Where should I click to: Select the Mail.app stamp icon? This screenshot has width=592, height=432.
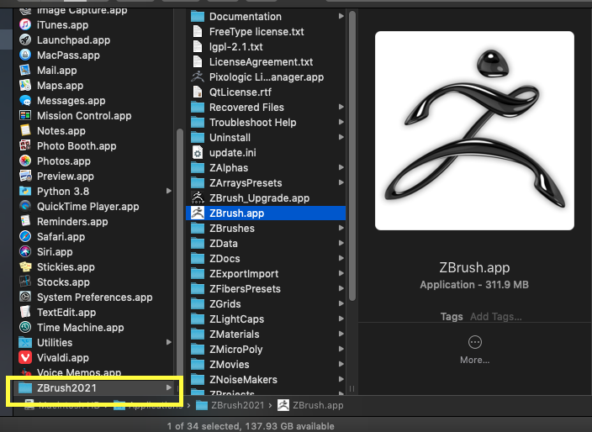coord(25,70)
